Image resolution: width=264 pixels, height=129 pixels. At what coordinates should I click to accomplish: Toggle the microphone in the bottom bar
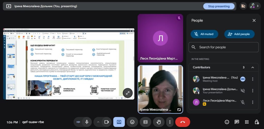(x=87, y=122)
